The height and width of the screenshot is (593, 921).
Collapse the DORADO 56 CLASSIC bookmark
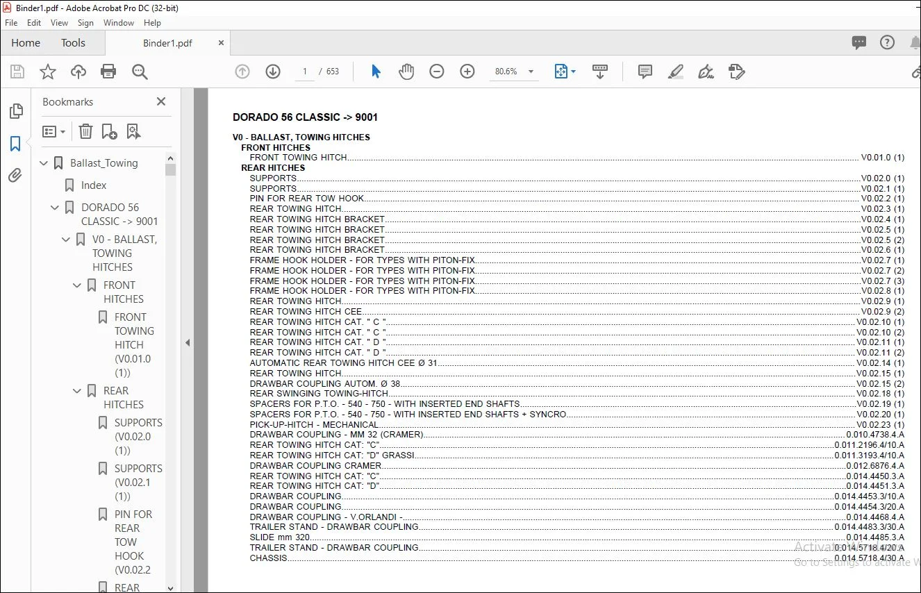(56, 208)
